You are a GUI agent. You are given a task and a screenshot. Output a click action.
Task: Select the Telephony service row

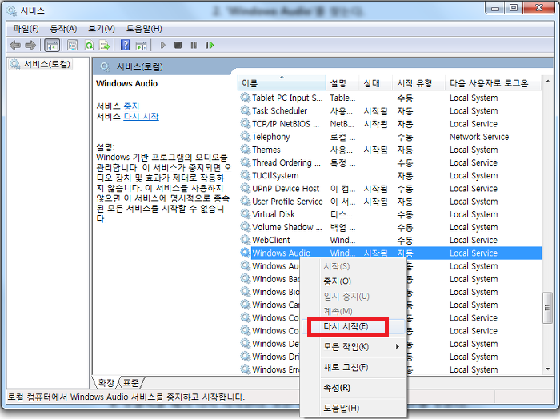pos(390,137)
